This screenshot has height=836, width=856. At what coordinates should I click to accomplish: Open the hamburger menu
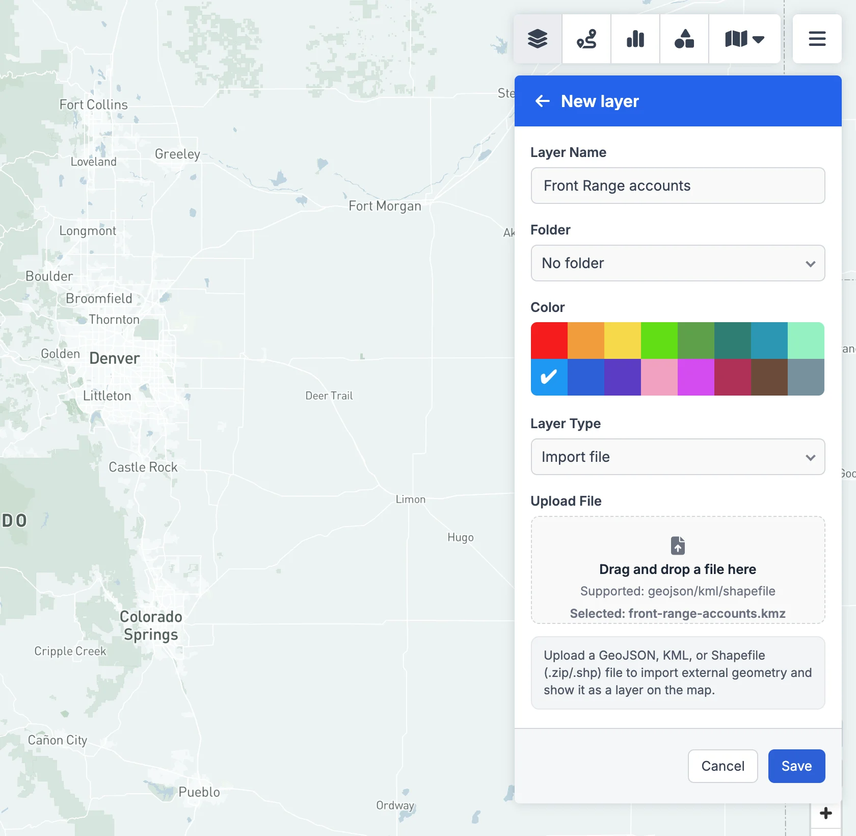[817, 39]
